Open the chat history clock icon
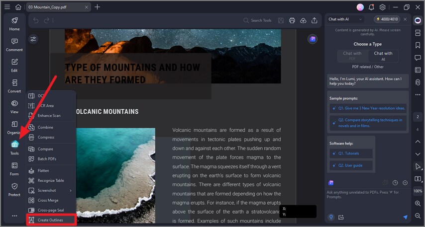The height and width of the screenshot is (227, 425). click(x=395, y=183)
